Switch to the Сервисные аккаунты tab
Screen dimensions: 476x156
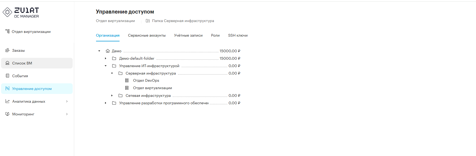click(147, 36)
